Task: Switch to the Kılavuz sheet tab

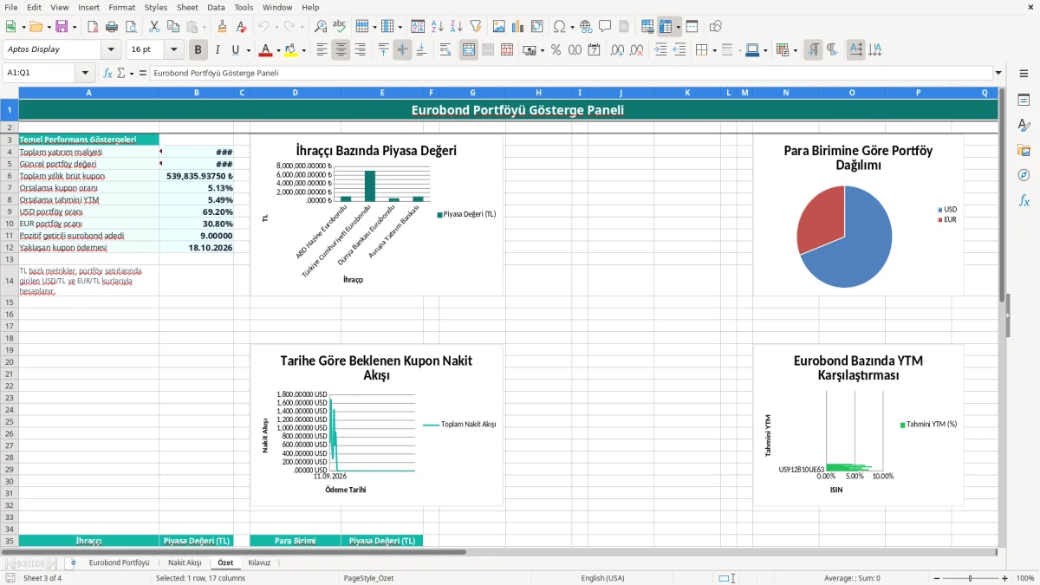Action: click(259, 562)
